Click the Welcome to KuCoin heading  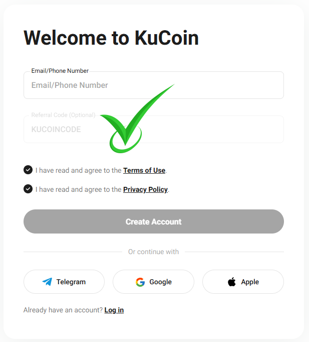point(111,38)
